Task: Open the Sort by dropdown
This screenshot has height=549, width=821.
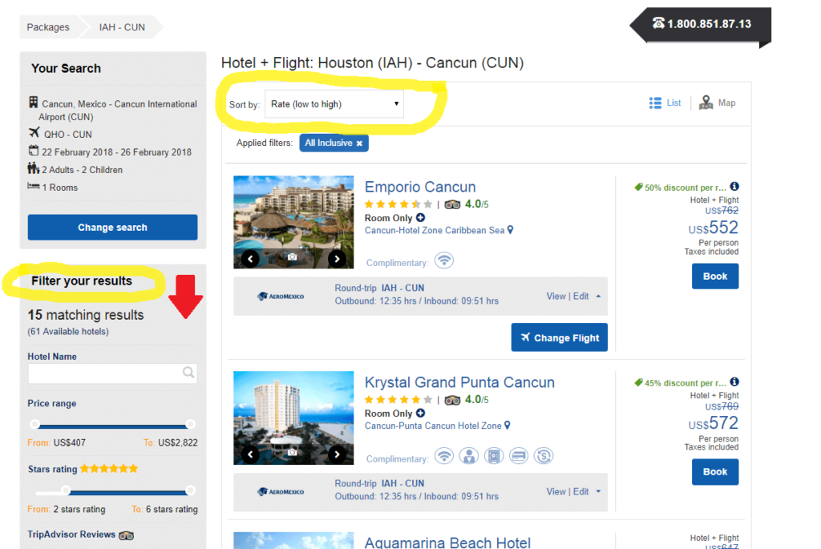Action: 334,104
